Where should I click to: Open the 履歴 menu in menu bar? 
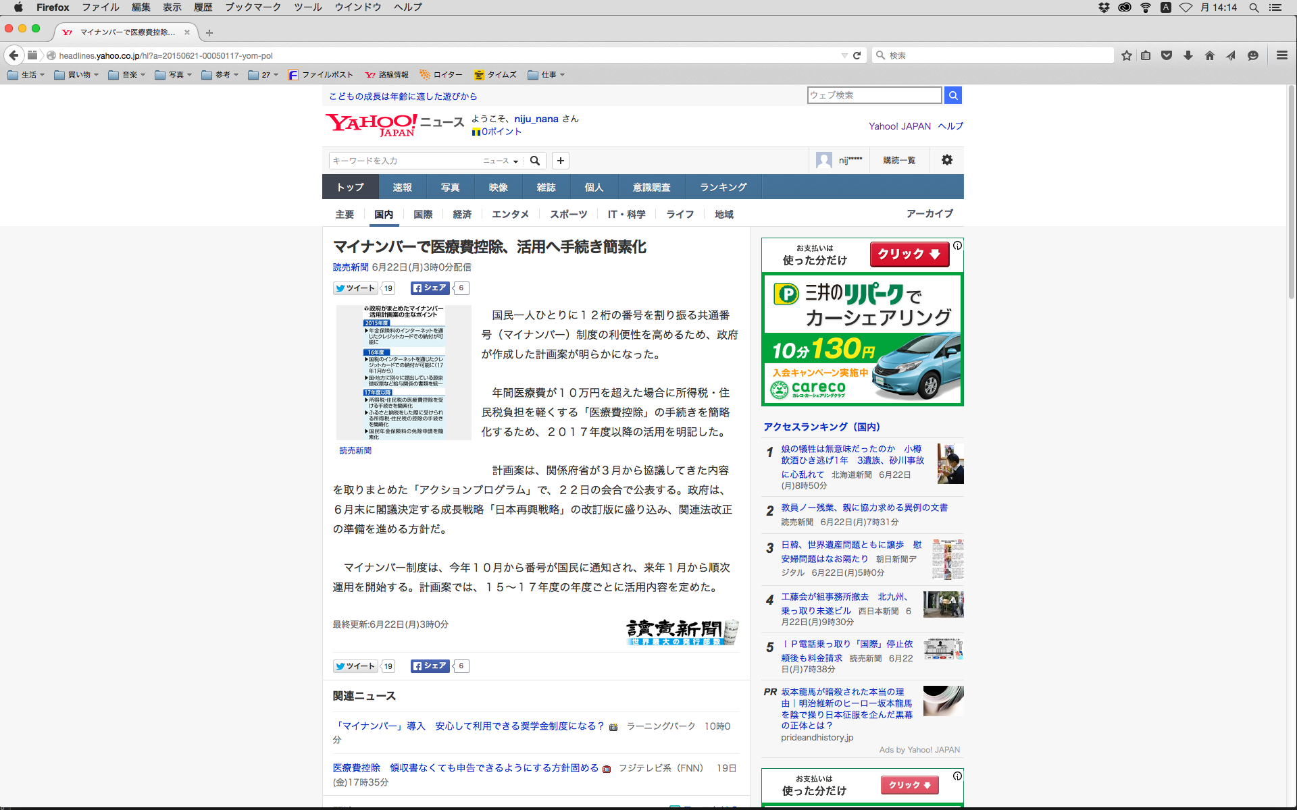[x=203, y=7]
